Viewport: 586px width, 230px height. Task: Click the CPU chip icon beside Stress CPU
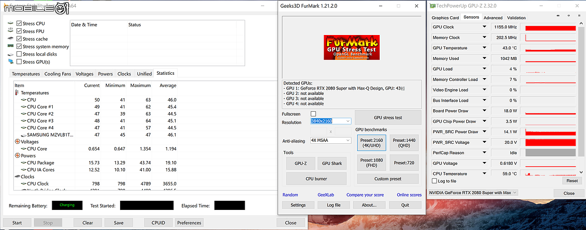click(x=11, y=23)
